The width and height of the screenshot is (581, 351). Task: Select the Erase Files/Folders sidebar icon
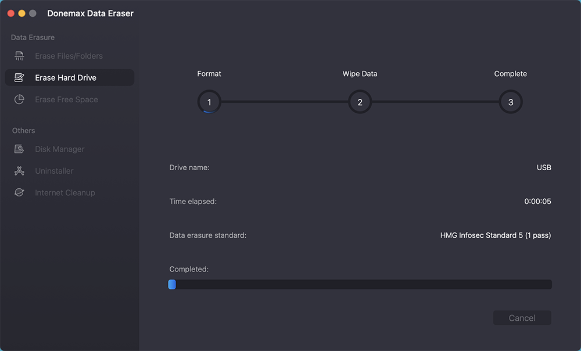pyautogui.click(x=19, y=55)
